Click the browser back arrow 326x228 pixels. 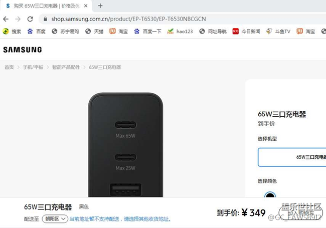tap(6, 19)
